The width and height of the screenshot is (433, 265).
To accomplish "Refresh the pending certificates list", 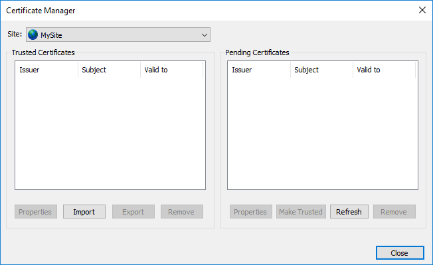I will [x=349, y=212].
